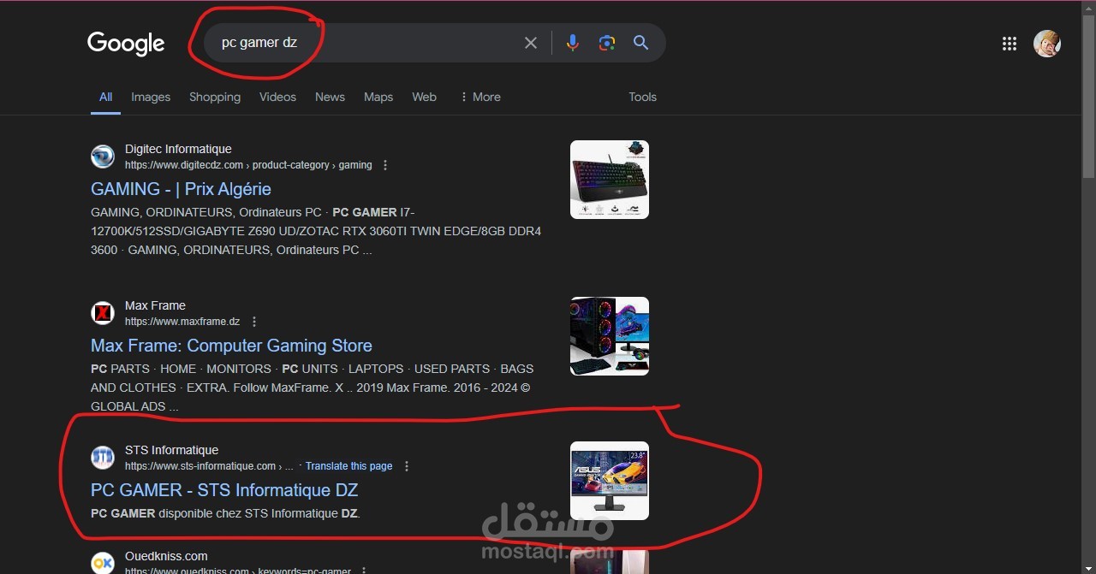Open the 'GAMING - | Prix Algérie' result
The image size is (1096, 574).
181,189
